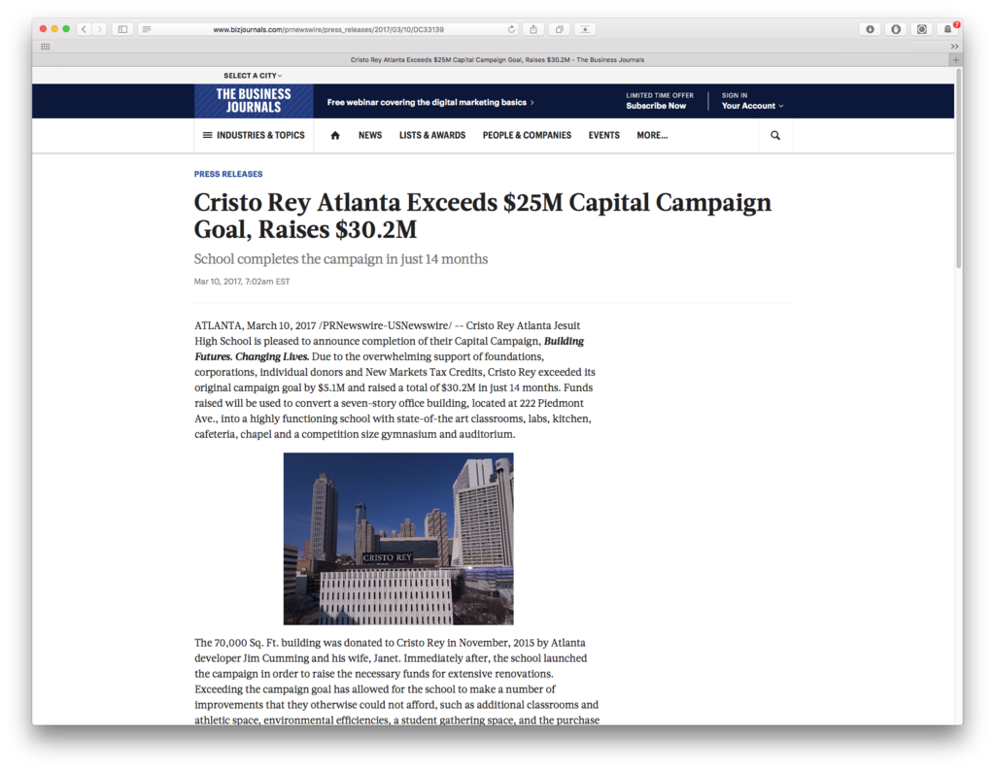
Task: Open the notification extension icon with red badge
Action: tap(947, 29)
